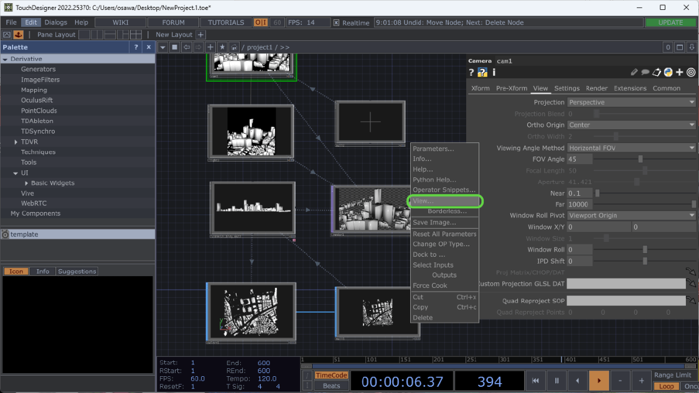
Task: Click the pane toggle icon beside the anchor
Action: pyautogui.click(x=7, y=34)
